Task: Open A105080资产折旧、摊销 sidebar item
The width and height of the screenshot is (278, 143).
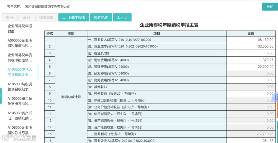Action: click(x=20, y=116)
